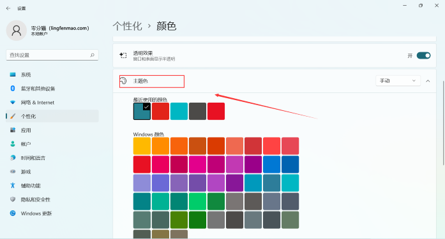
Task: Click the 最近使用的颜色 heading
Action: click(150, 99)
